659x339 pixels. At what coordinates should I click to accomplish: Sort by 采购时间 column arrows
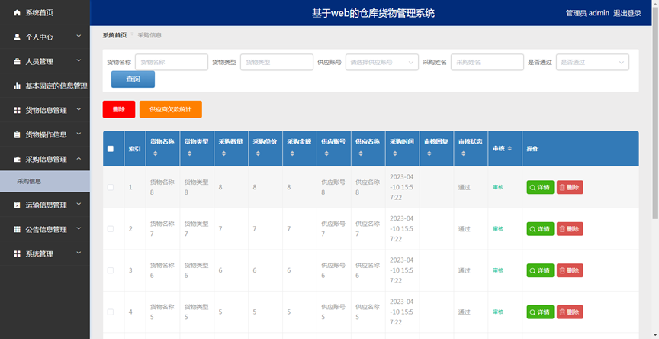(395, 154)
